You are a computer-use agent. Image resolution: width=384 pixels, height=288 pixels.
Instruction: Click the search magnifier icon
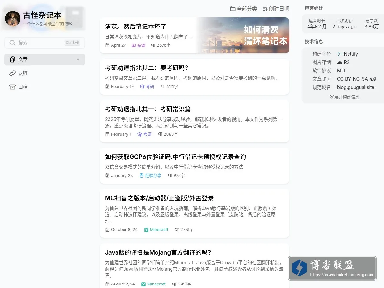point(12,43)
